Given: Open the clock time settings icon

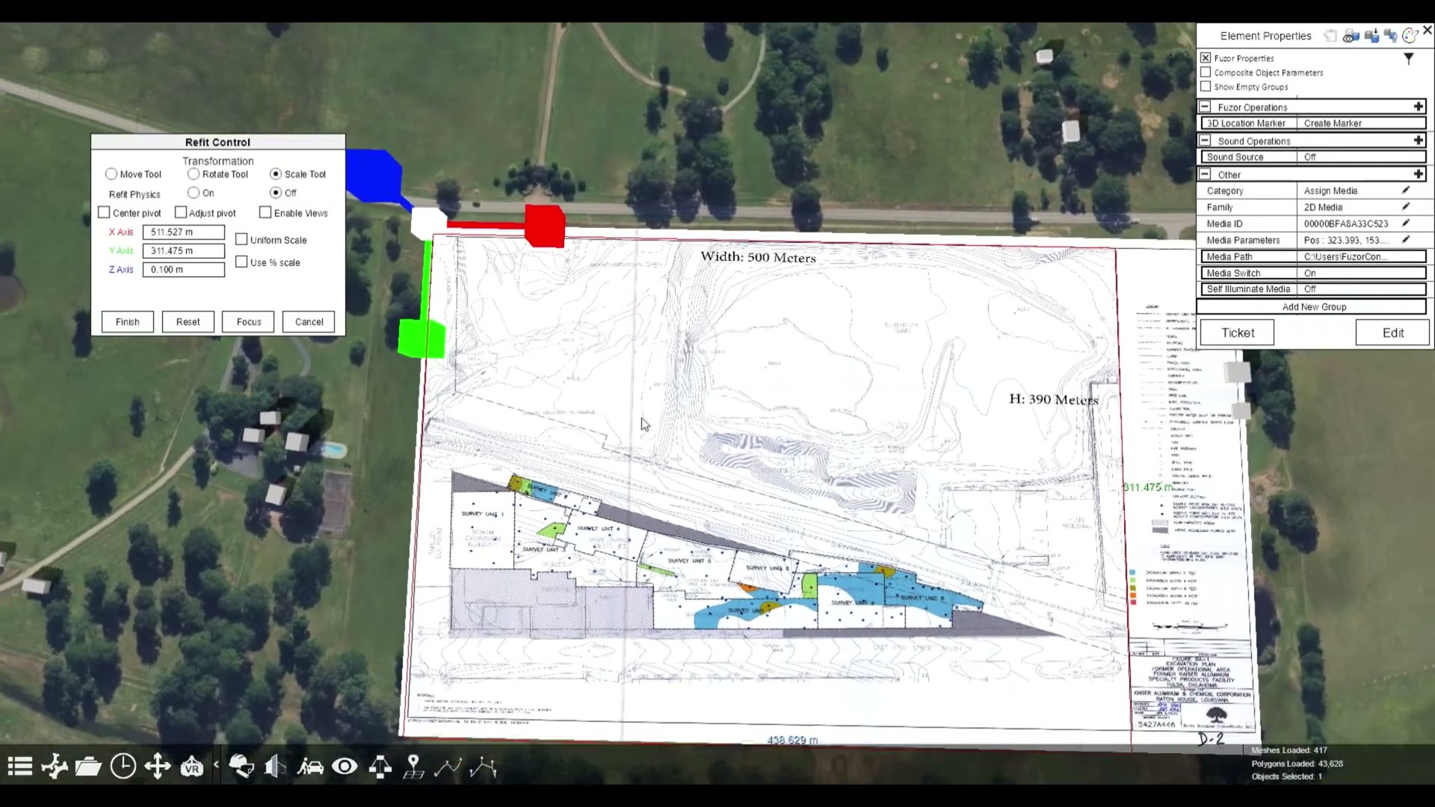Looking at the screenshot, I should point(123,766).
